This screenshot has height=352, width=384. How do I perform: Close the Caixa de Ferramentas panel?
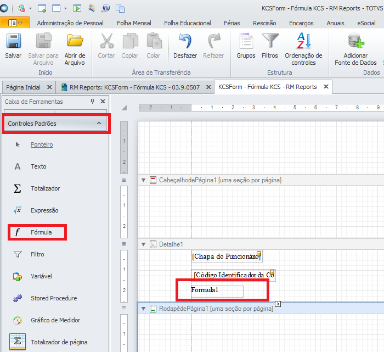point(103,101)
